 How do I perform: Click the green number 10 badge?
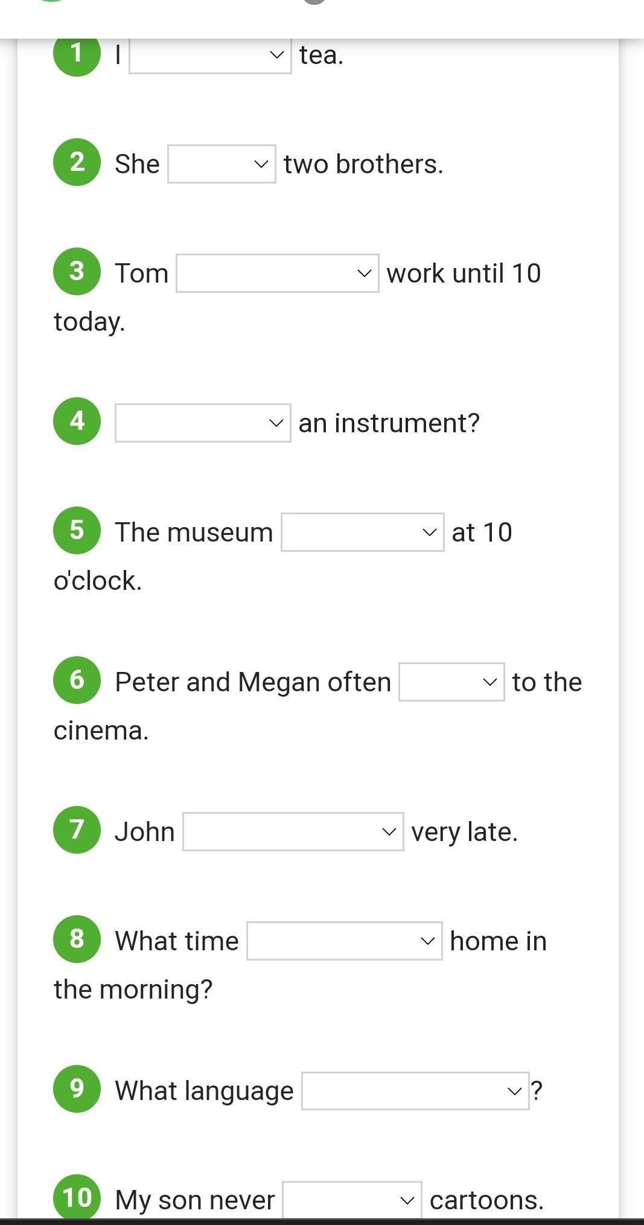click(x=77, y=1198)
